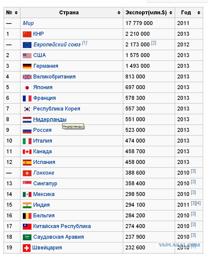Sort table by № column arrows
Image resolution: width=208 pixels, height=254 pixels.
16,13
